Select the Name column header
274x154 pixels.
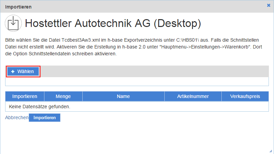123,96
